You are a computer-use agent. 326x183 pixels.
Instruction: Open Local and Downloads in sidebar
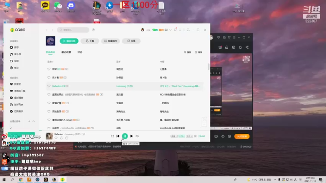point(18,91)
